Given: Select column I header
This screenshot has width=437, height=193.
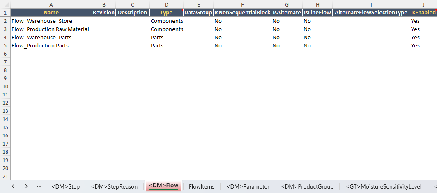Looking at the screenshot, I should tap(371, 4).
